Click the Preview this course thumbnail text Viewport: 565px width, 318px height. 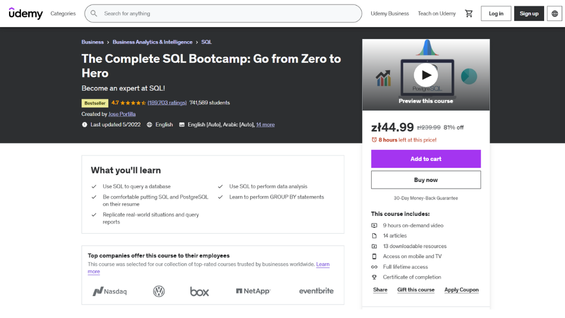[x=426, y=101]
